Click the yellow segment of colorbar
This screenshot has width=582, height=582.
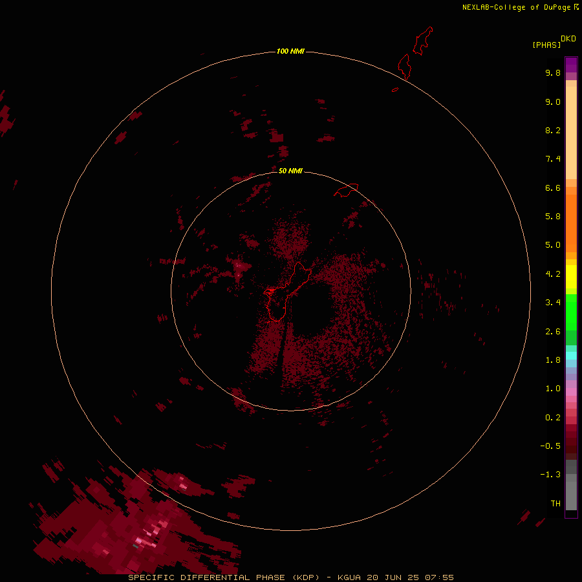[571, 277]
